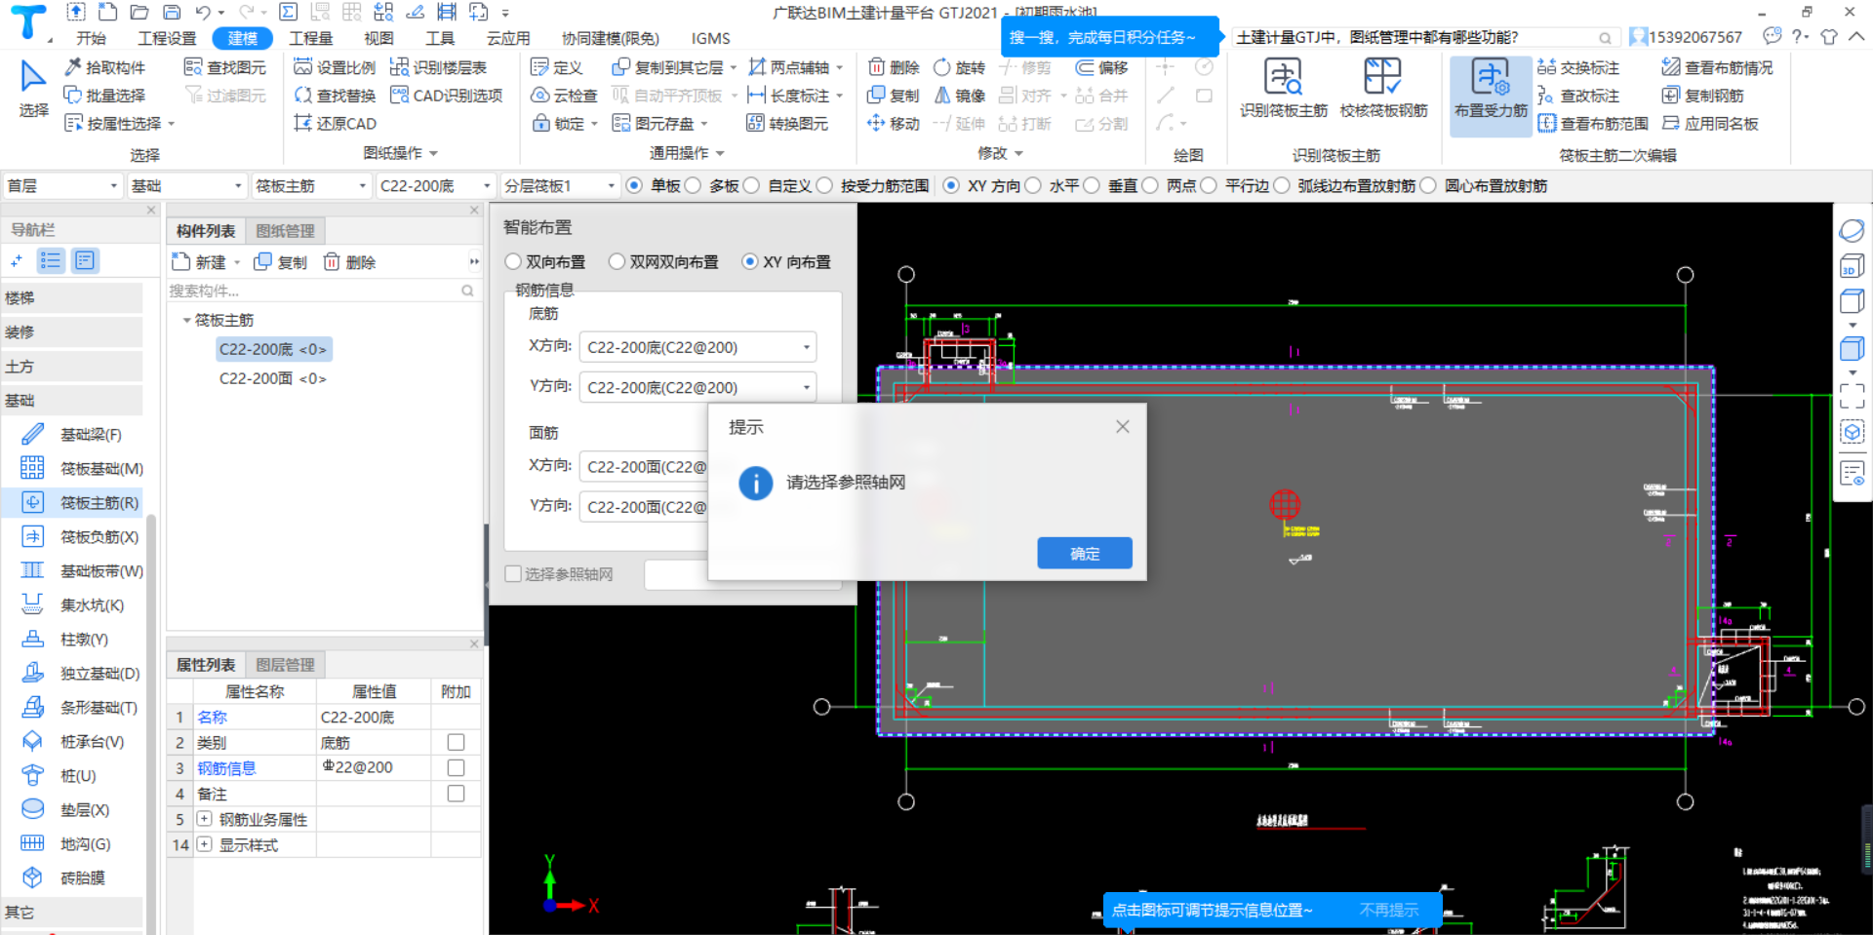The height and width of the screenshot is (935, 1873).
Task: Open the 工程量 ribbon tab
Action: click(x=311, y=38)
